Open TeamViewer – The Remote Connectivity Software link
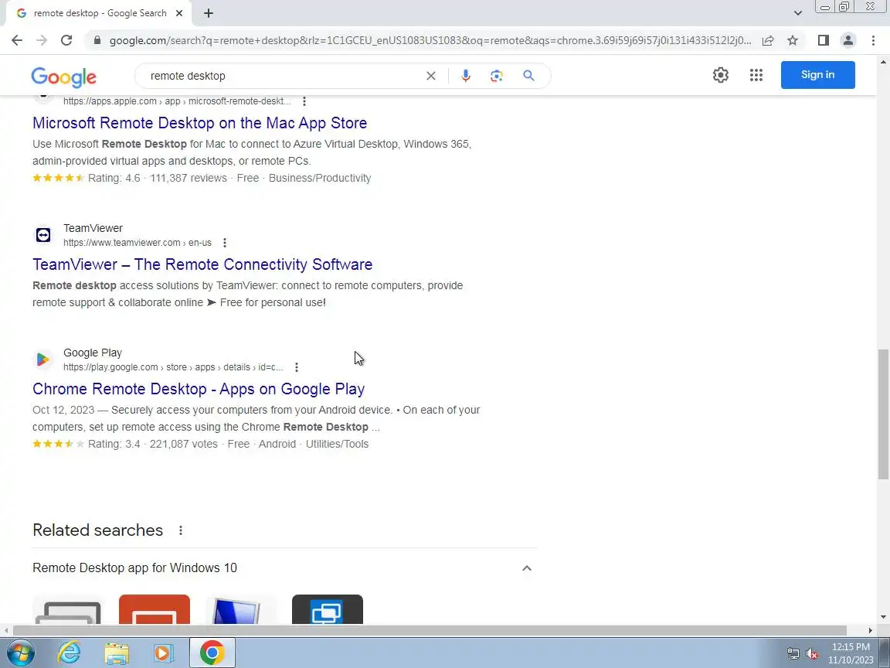Image resolution: width=890 pixels, height=668 pixels. tap(202, 264)
